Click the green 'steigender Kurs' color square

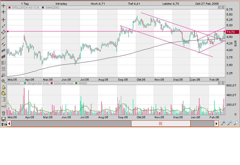coord(25,83)
